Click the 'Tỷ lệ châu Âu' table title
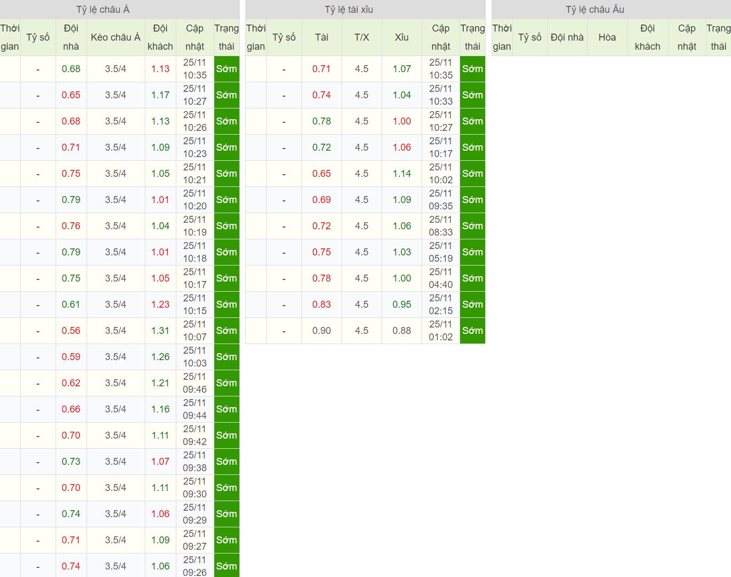 pos(595,10)
